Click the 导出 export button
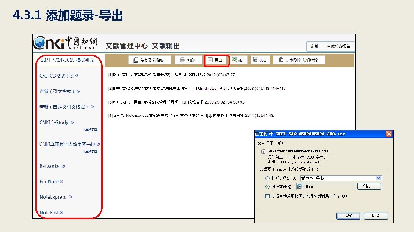Image resolution: width=414 pixels, height=232 pixels. 216,60
